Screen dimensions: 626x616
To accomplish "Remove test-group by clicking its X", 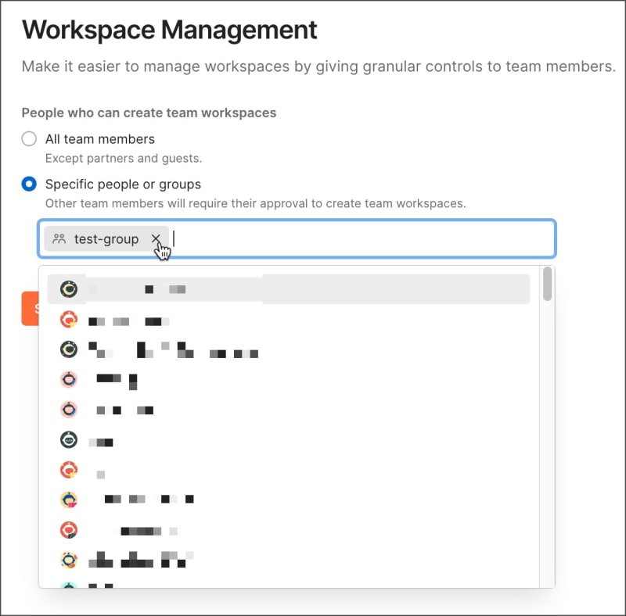I will [156, 239].
